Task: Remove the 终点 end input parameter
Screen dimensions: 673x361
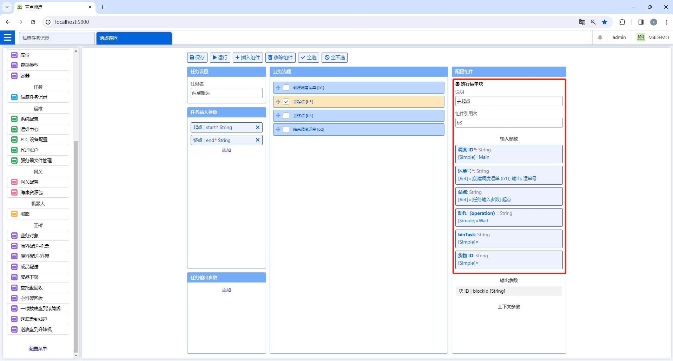Action: (258, 140)
